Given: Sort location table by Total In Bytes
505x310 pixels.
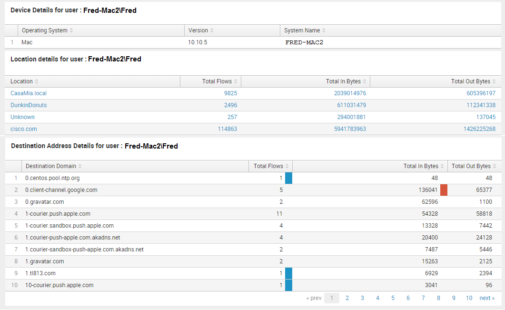Looking at the screenshot, I should click(365, 81).
